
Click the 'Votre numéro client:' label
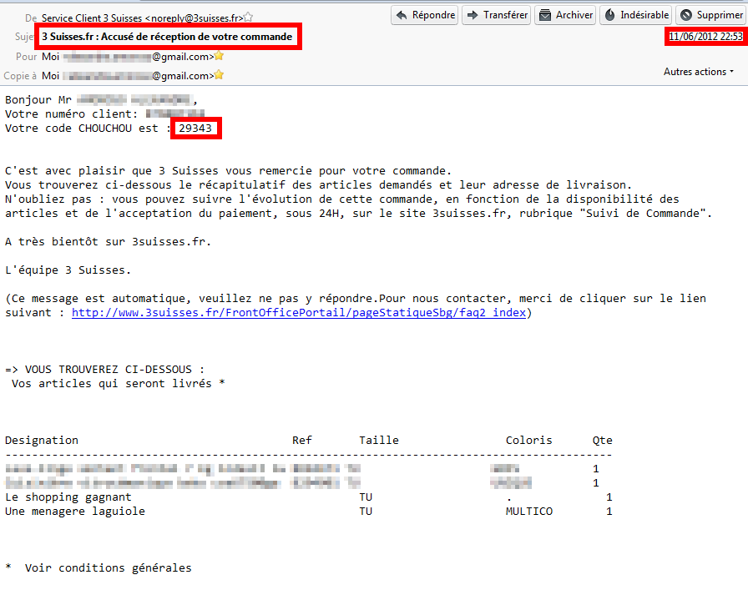tap(71, 114)
